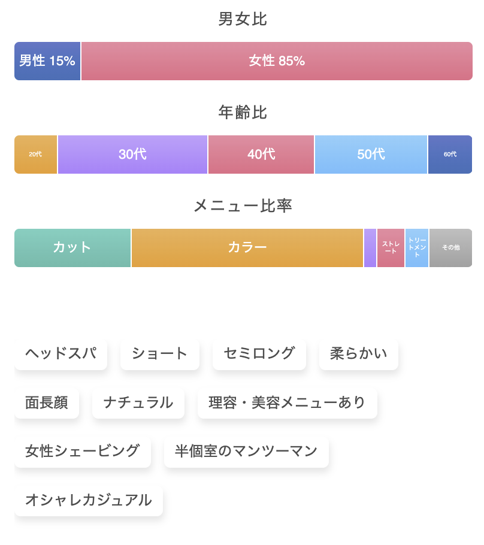Select the 40代 age segment
The image size is (484, 545).
tap(261, 155)
